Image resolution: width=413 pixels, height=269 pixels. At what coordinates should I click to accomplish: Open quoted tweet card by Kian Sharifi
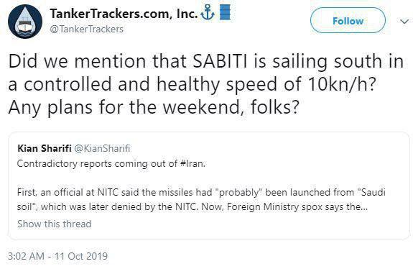click(x=208, y=186)
